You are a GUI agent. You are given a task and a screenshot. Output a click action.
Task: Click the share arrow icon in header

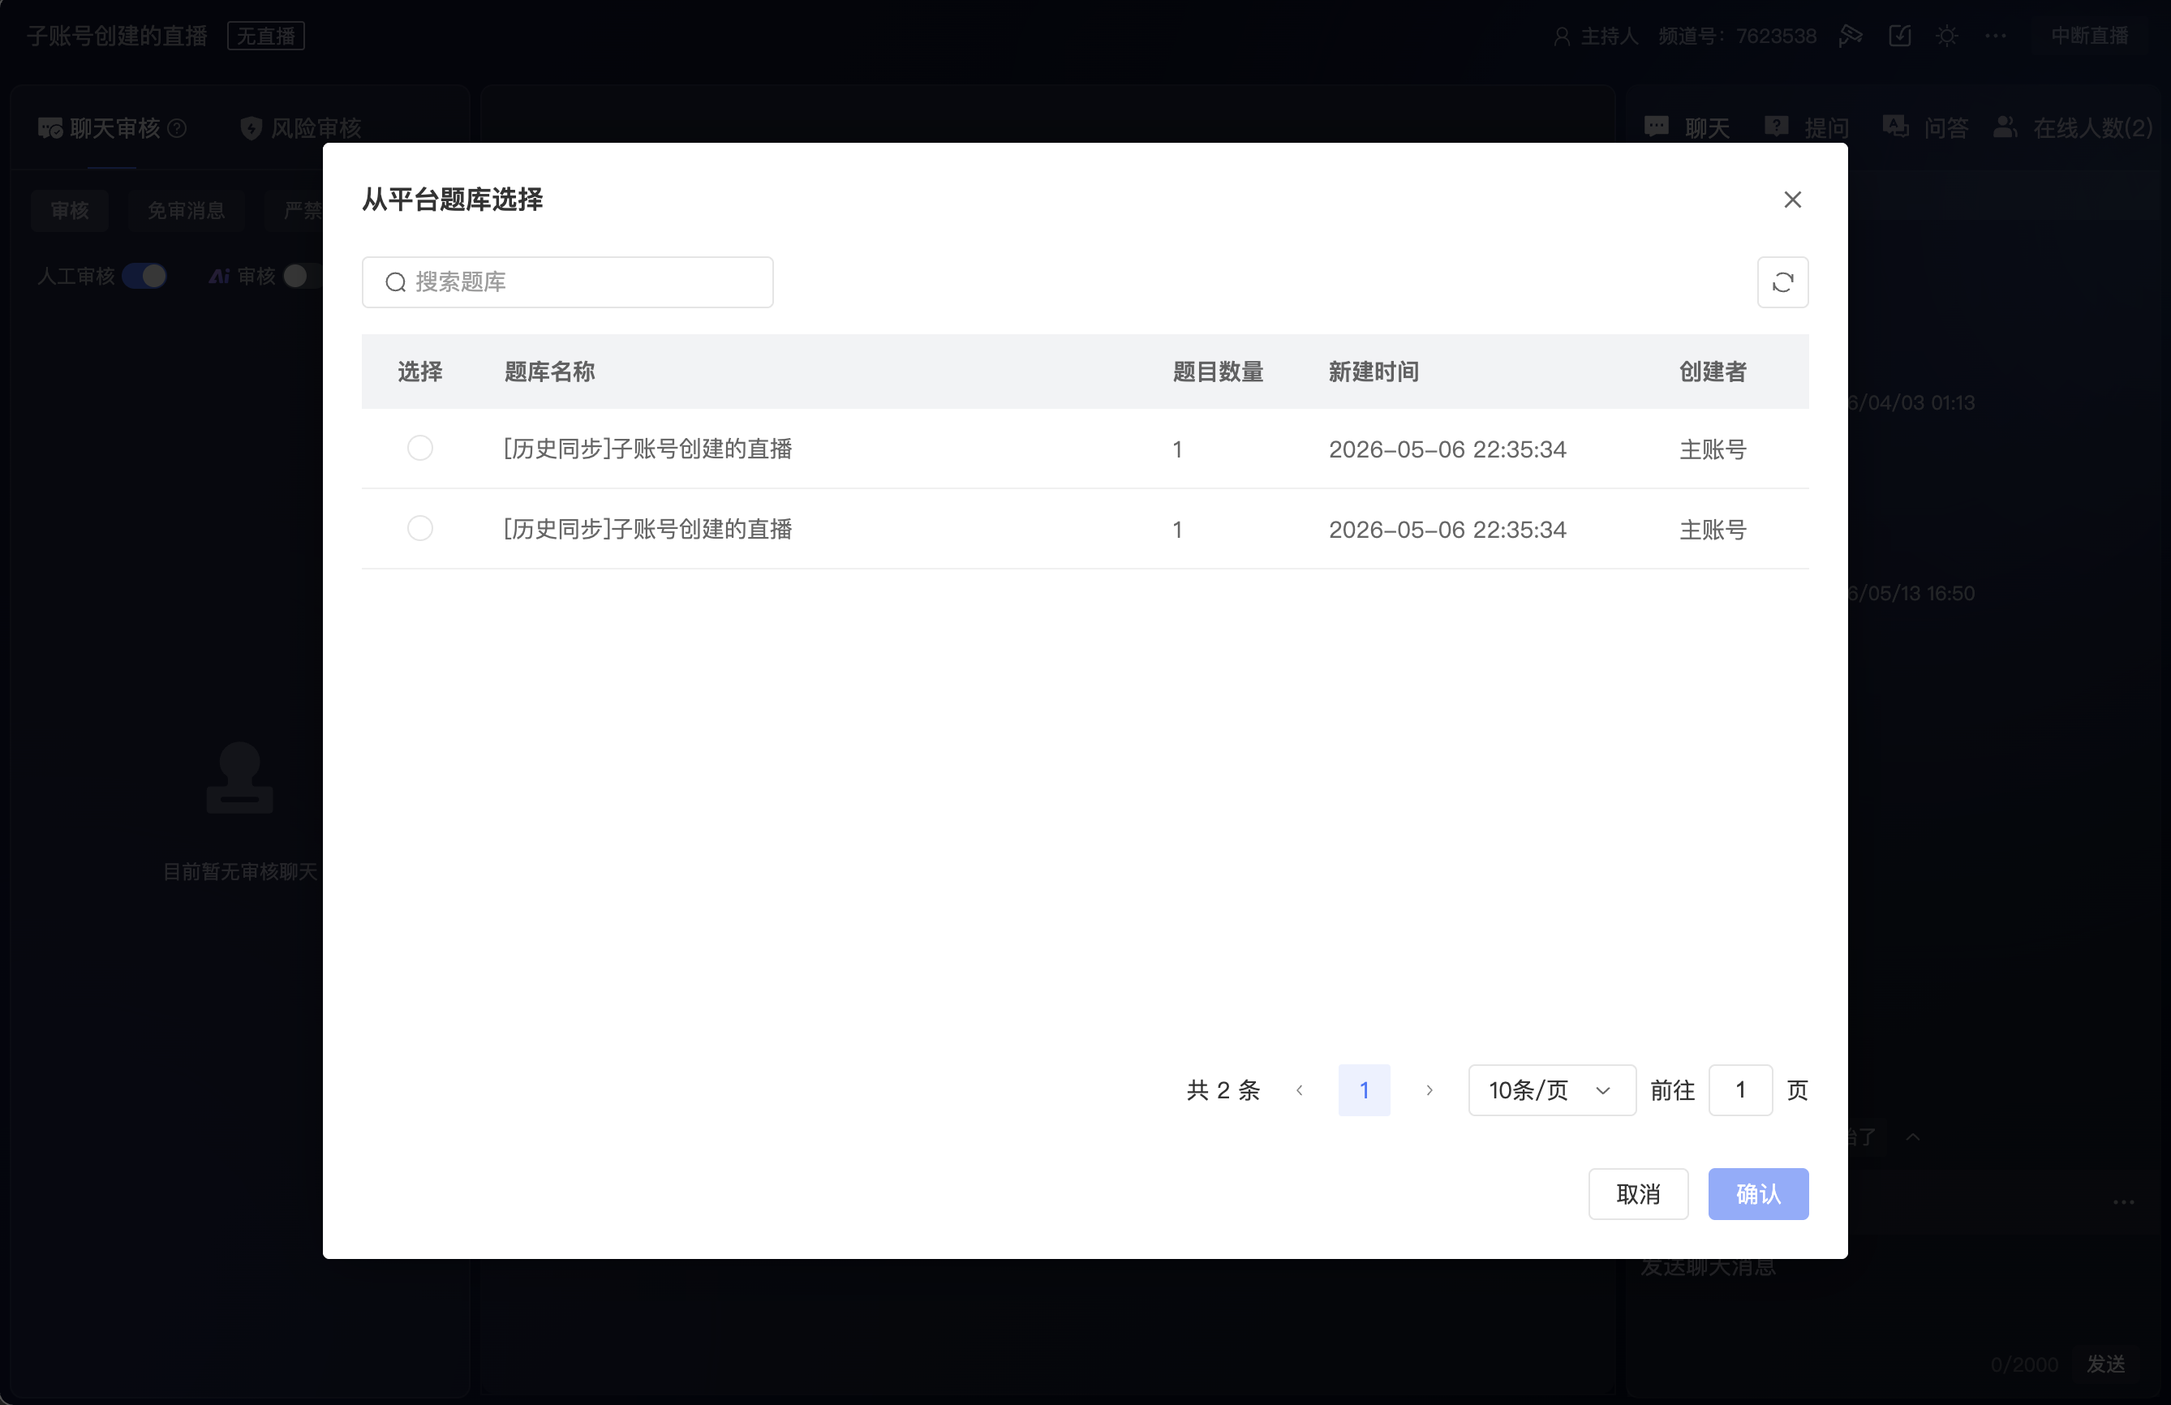pyautogui.click(x=1851, y=36)
